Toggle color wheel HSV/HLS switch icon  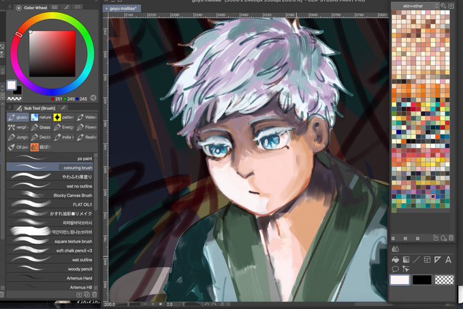93,98
